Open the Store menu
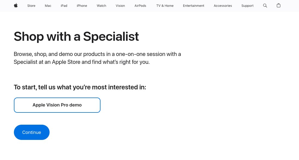Viewport: 299px width, 160px height. (31, 6)
